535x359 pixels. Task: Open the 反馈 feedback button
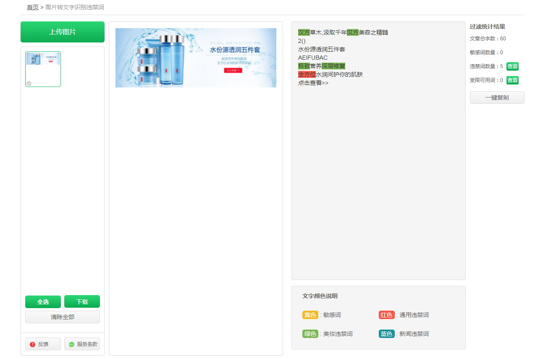(x=43, y=344)
